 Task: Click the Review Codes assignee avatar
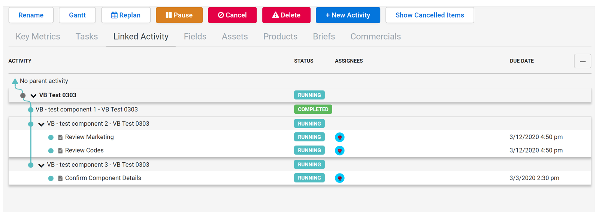point(339,151)
